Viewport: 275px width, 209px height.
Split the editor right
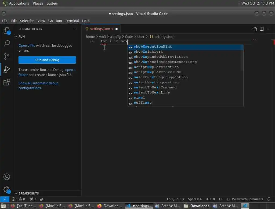[262, 29]
